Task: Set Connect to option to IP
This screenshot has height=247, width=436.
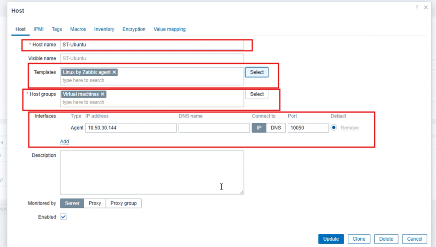Action: point(259,128)
